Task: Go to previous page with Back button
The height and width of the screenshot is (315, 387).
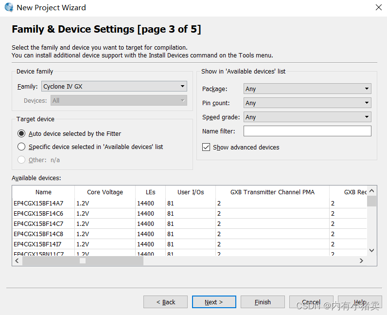Action: [165, 302]
